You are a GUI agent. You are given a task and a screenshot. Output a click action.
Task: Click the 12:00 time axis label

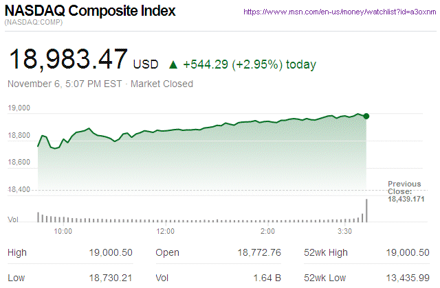click(166, 232)
